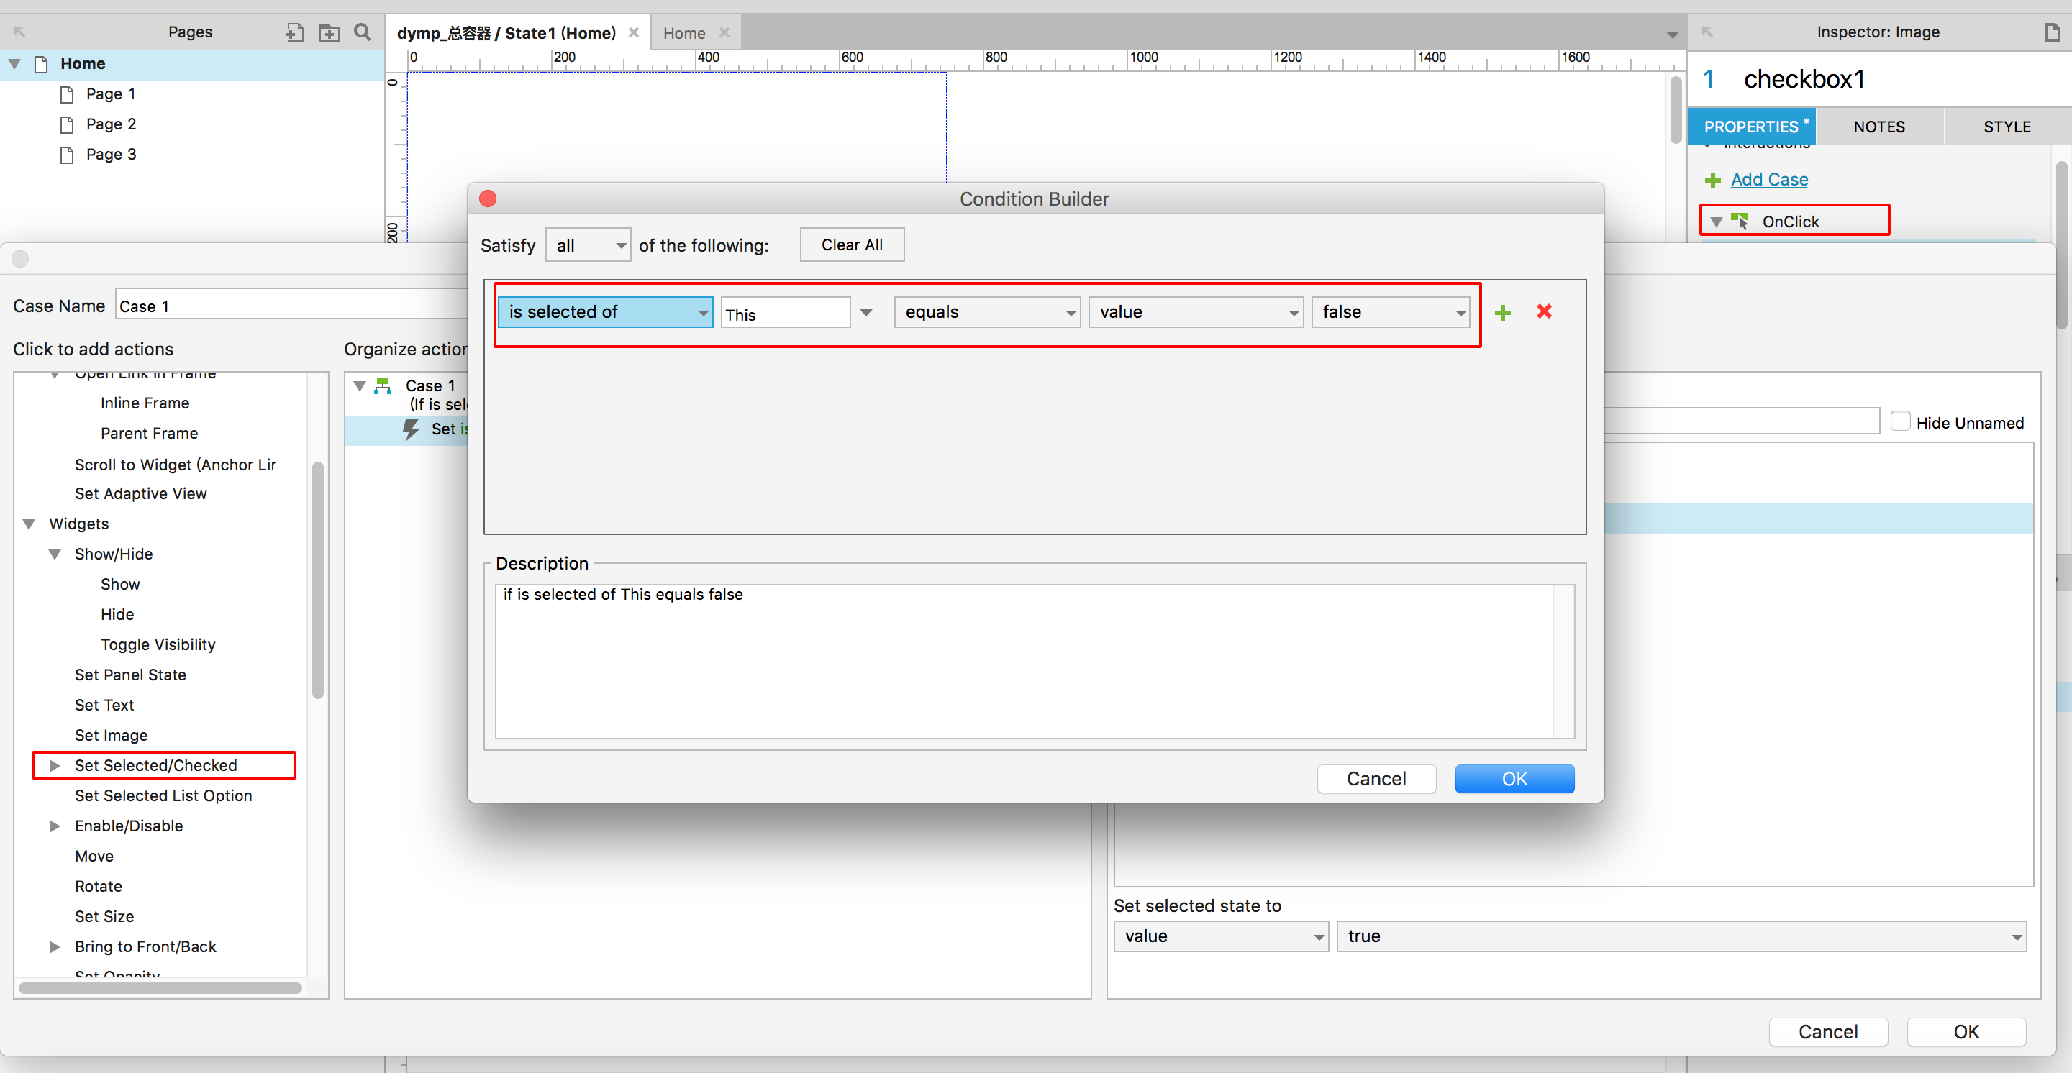Viewport: 2072px width, 1073px height.
Task: Open the Satisfy 'all' dropdown
Action: tap(588, 245)
